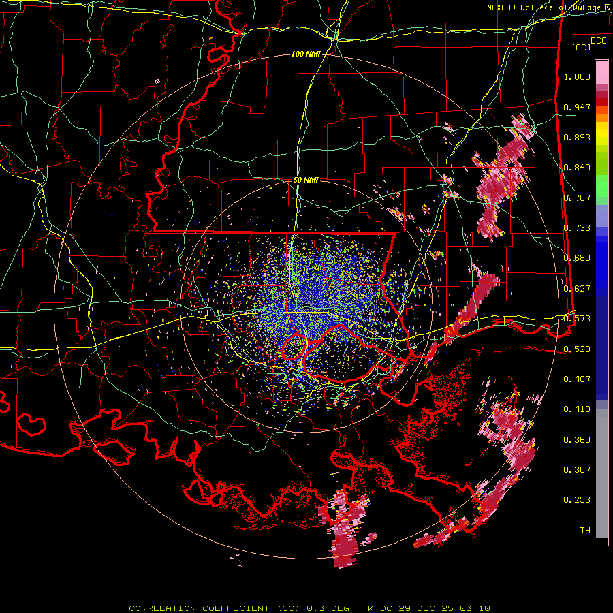The width and height of the screenshot is (613, 613).
Task: Click the 0.307 legend value
Action: pos(577,470)
